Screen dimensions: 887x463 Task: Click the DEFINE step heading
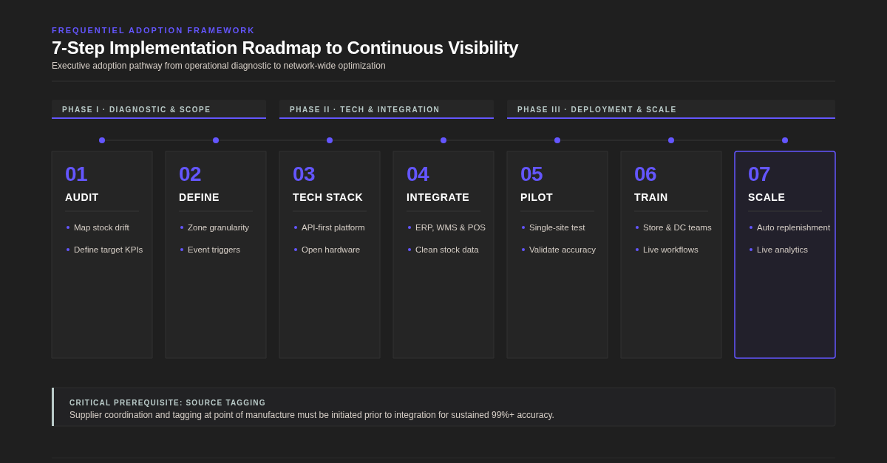tap(199, 197)
